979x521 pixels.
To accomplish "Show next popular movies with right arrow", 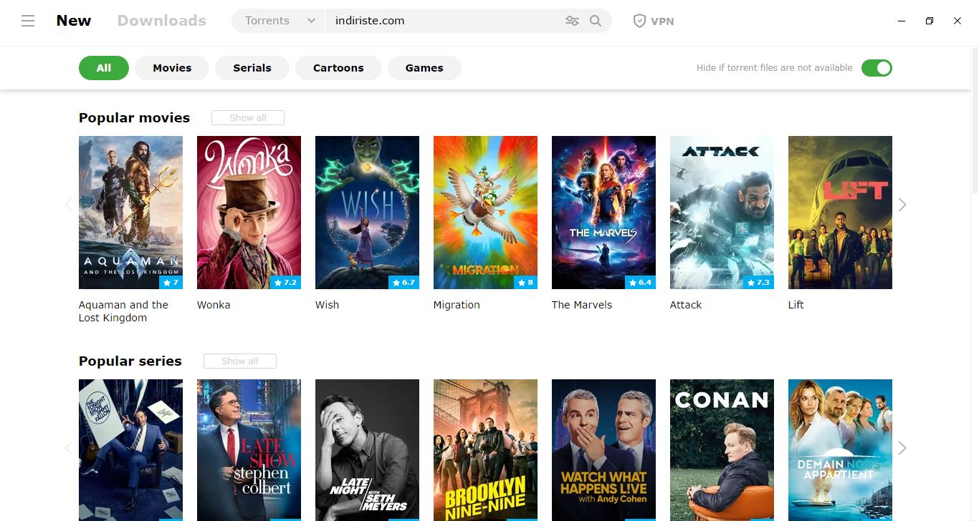I will click(x=902, y=205).
